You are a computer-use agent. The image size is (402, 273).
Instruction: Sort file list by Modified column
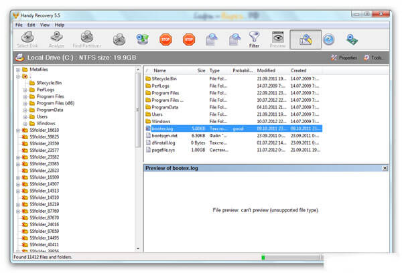click(266, 70)
